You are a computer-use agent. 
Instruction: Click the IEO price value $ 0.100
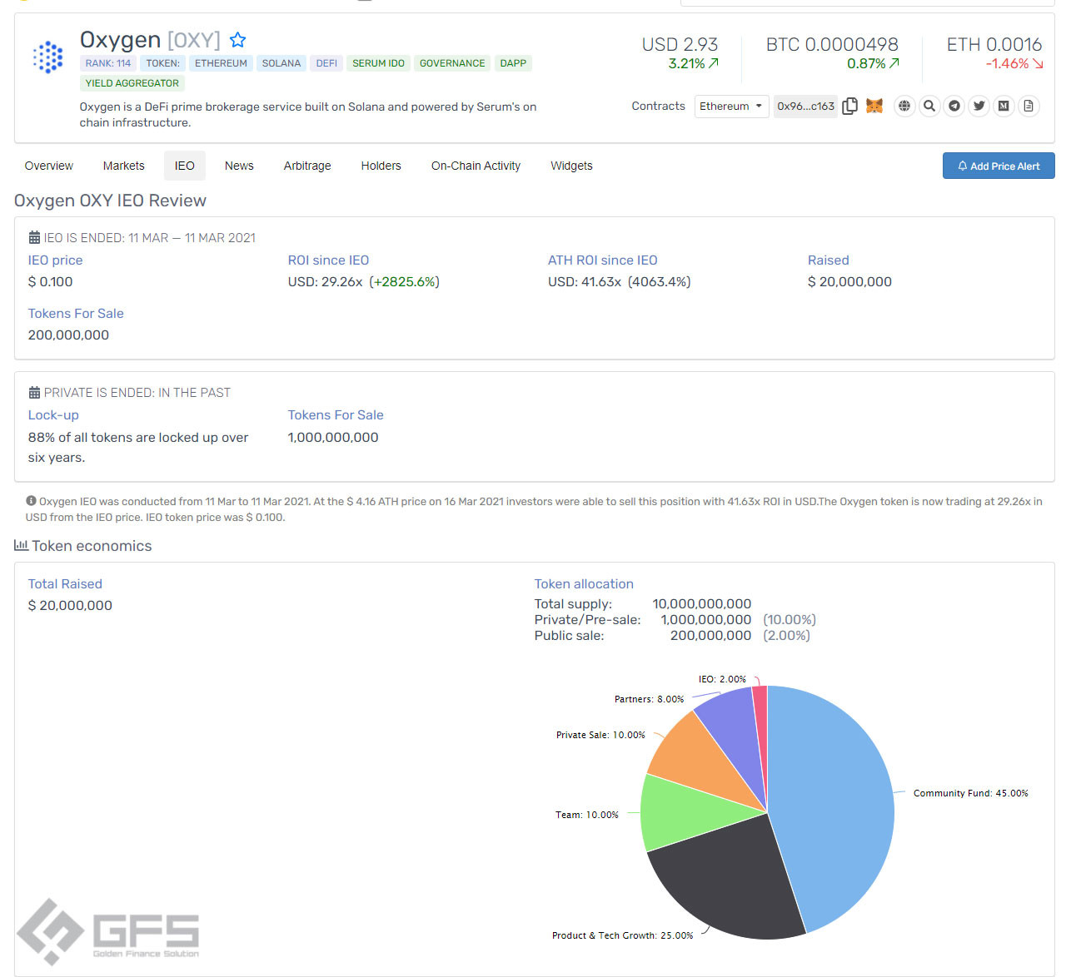pos(50,281)
